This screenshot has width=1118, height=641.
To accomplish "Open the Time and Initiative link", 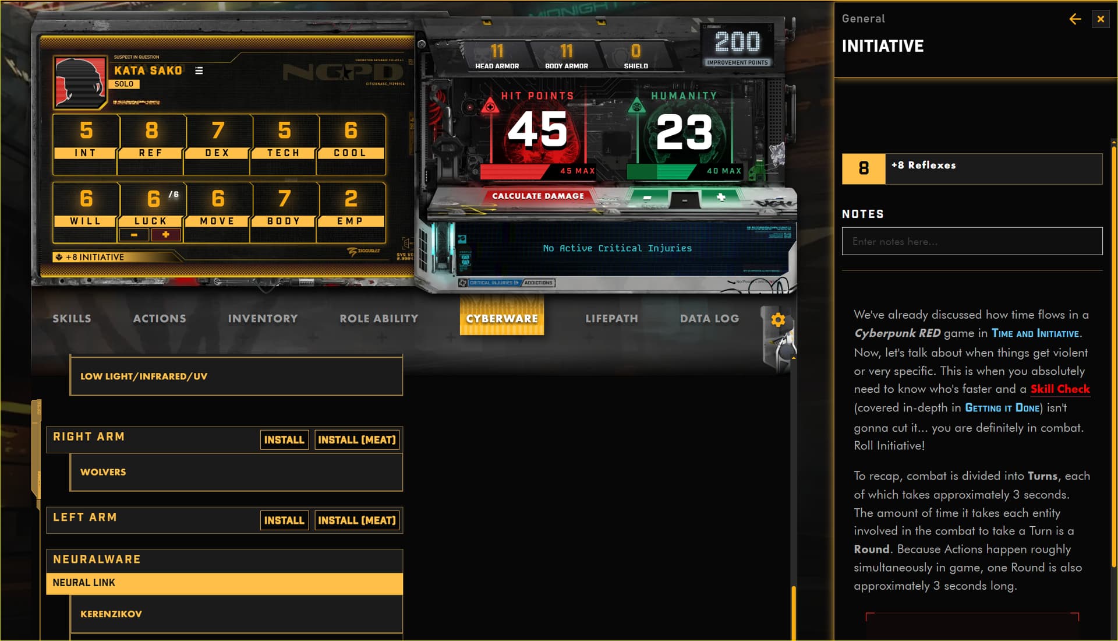I will [1035, 333].
